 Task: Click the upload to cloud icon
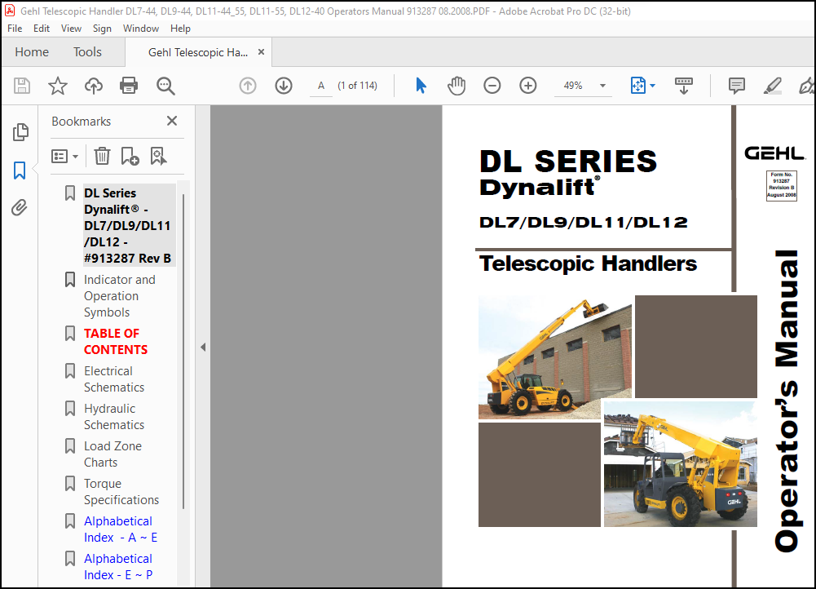94,86
